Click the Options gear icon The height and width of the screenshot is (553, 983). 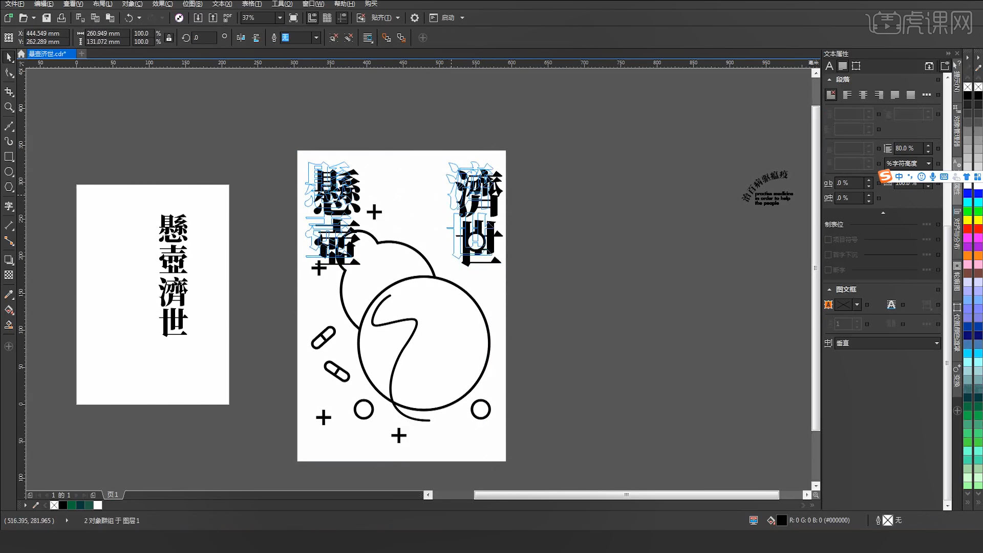tap(415, 18)
